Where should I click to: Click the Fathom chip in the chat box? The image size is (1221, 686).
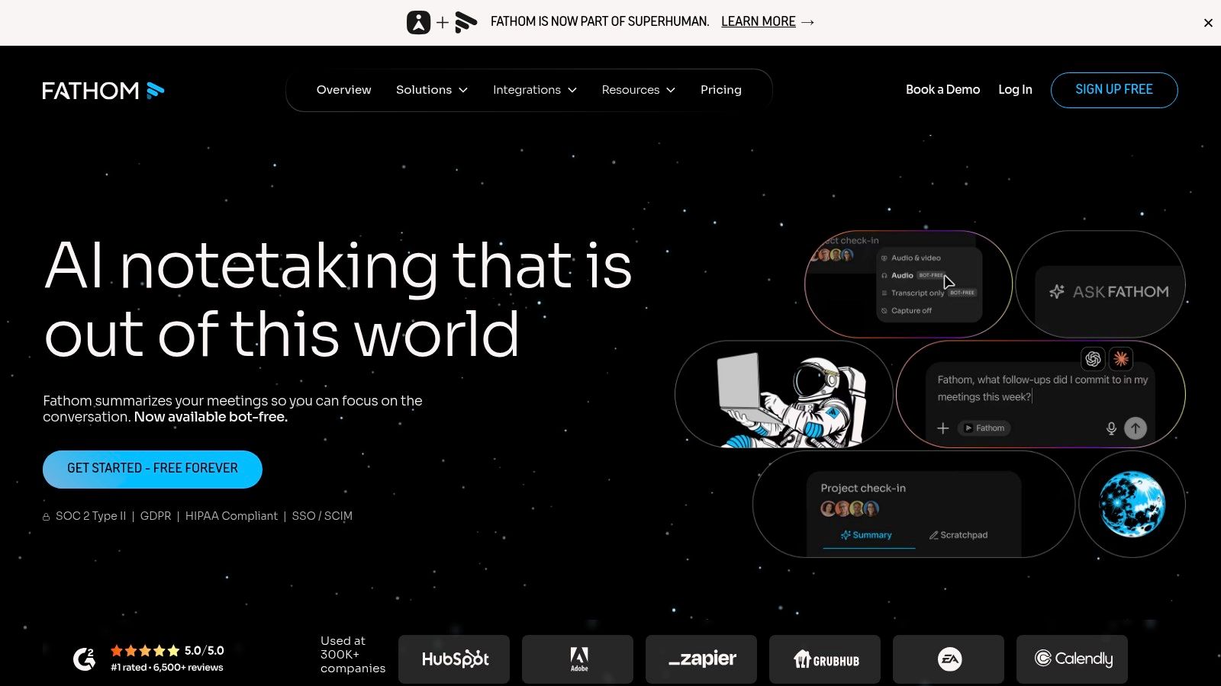984,428
